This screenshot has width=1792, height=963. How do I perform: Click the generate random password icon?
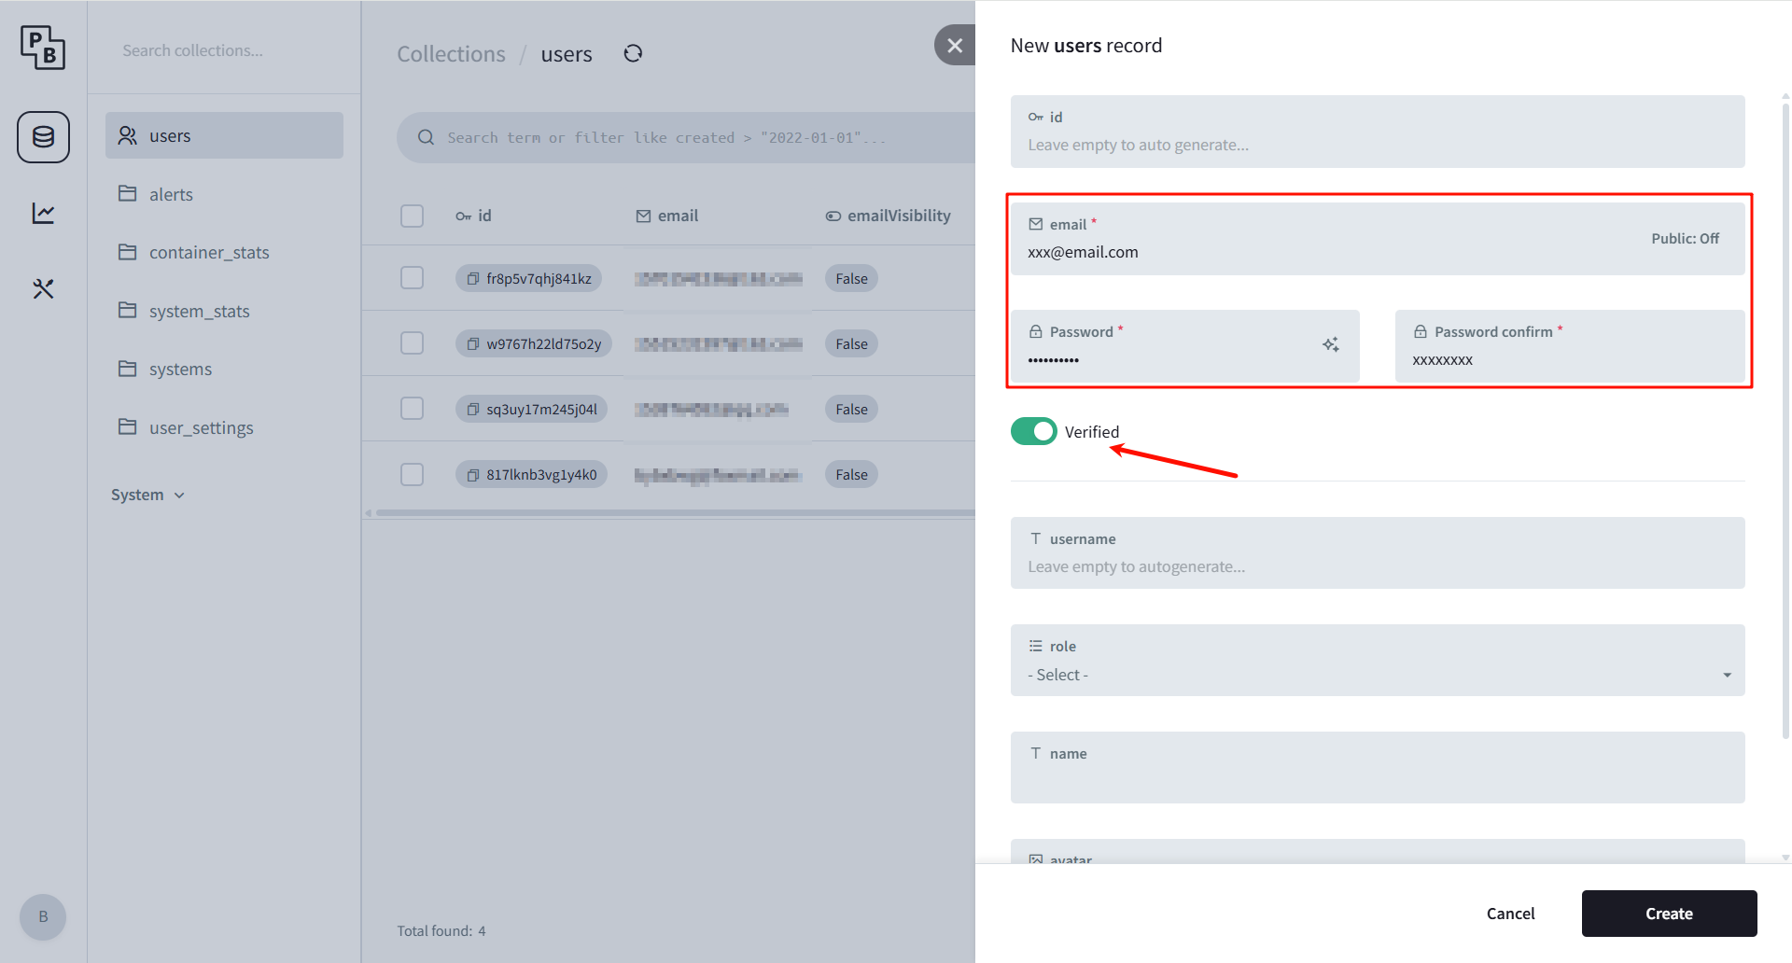coord(1331,345)
